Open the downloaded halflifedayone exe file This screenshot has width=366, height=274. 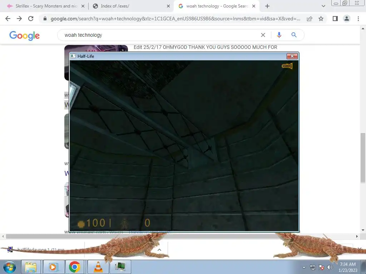[41, 250]
